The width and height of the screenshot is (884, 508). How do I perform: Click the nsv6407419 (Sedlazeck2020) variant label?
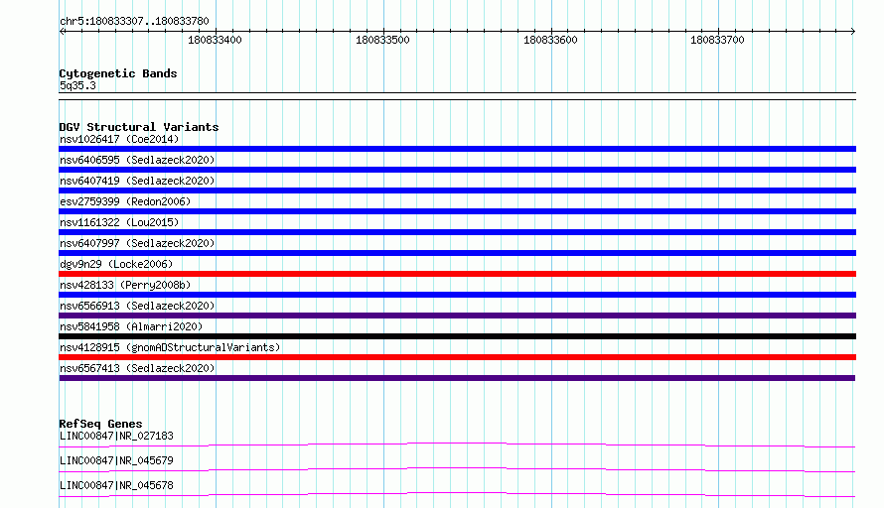(x=137, y=181)
